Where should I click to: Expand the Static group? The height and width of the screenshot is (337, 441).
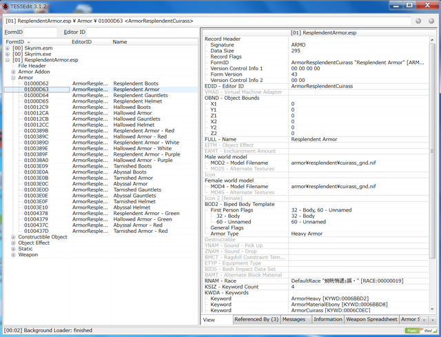point(13,249)
